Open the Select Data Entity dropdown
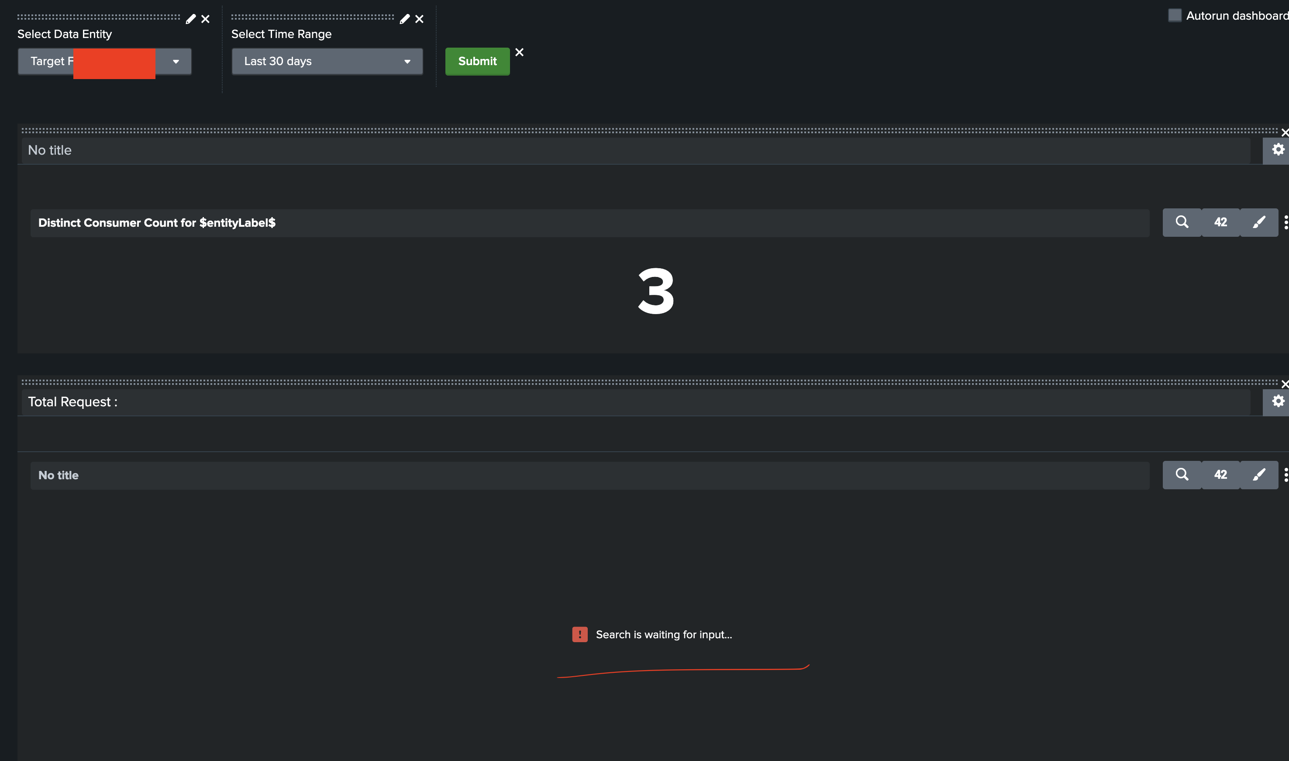Image resolution: width=1289 pixels, height=761 pixels. pyautogui.click(x=176, y=61)
